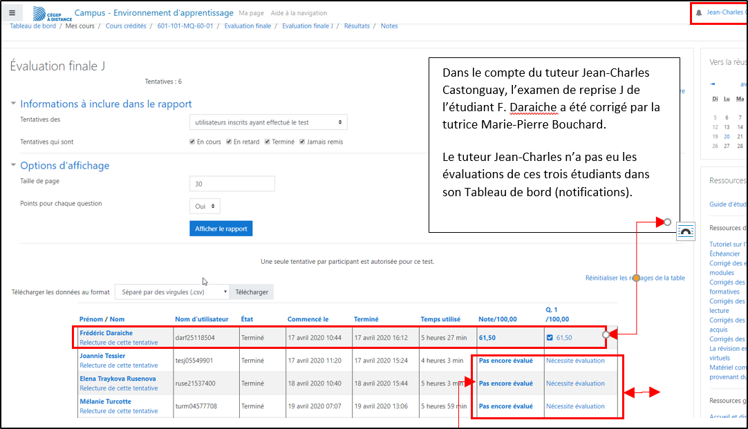Open the notifications bell icon

pos(699,12)
